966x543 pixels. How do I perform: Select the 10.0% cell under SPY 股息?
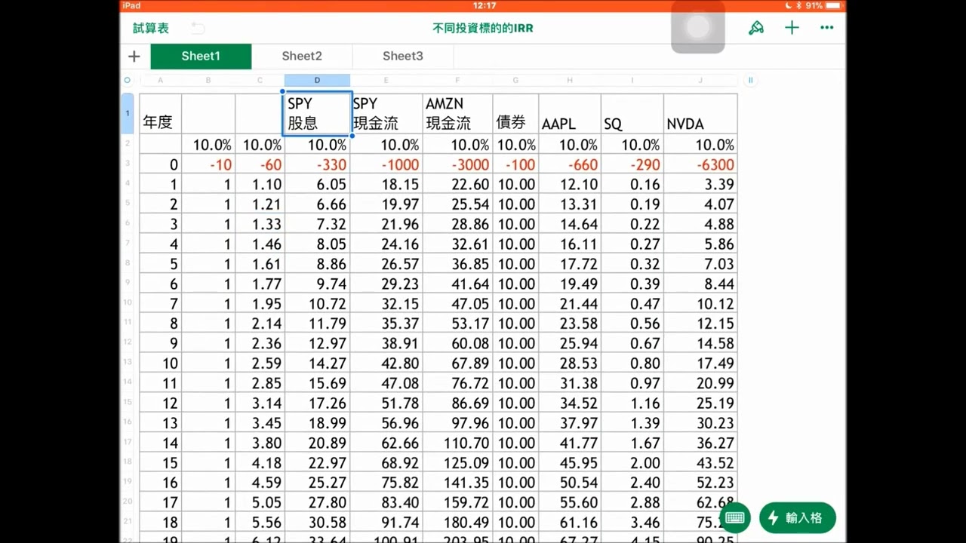317,145
